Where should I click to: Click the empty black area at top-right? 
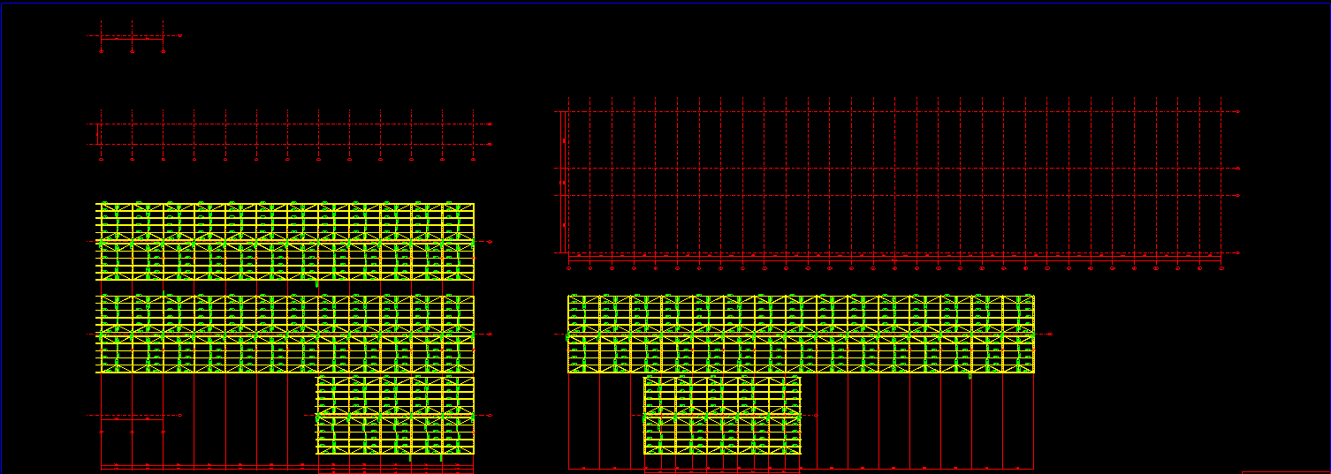[1149, 44]
